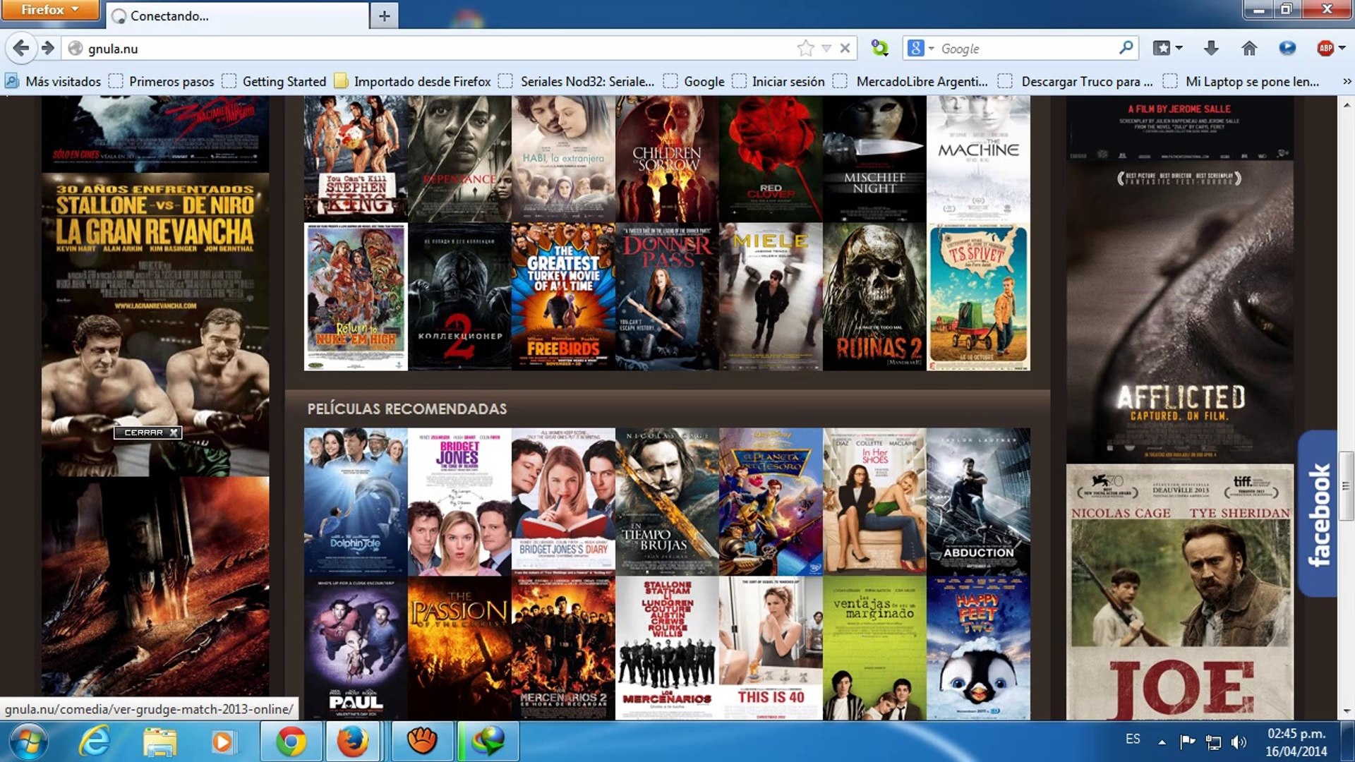Click the Firefox home icon
The width and height of the screenshot is (1355, 762).
pyautogui.click(x=1249, y=48)
